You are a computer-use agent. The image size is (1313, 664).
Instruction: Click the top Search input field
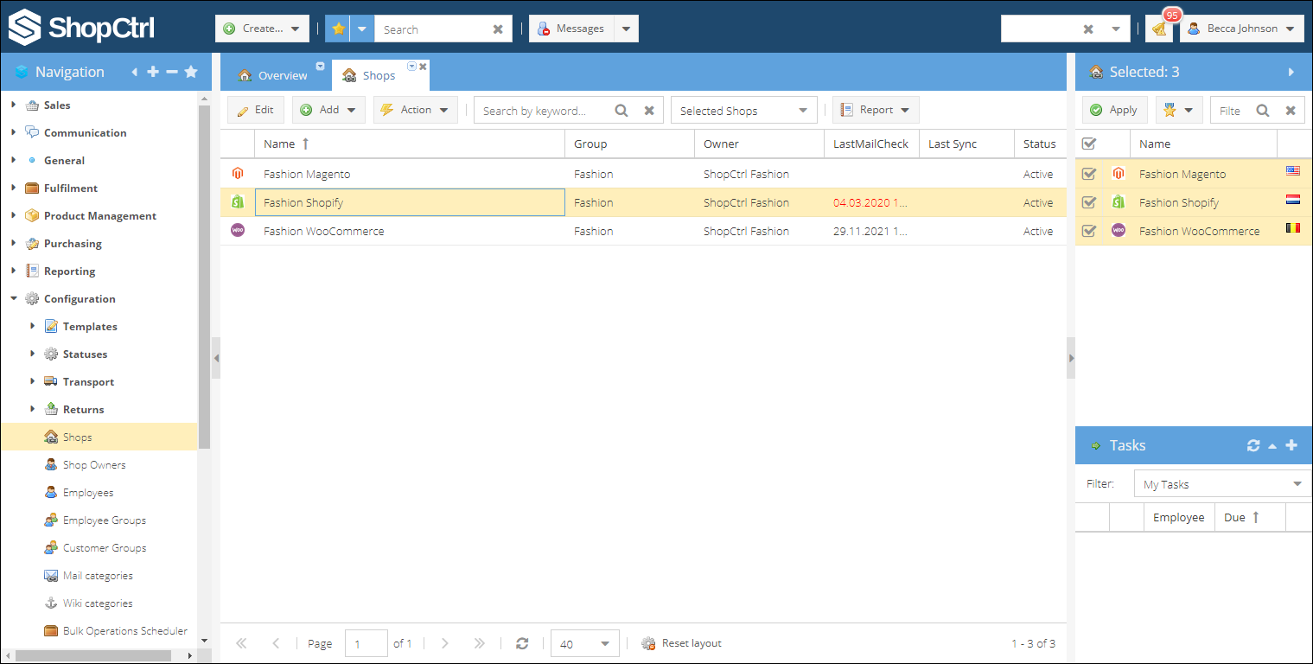[433, 29]
